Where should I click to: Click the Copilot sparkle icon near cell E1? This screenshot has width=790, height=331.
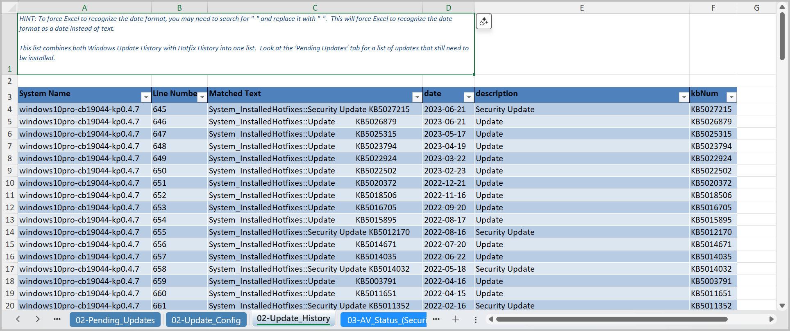[484, 22]
